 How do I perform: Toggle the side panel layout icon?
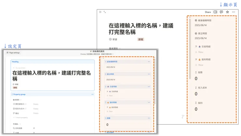tap(215, 12)
